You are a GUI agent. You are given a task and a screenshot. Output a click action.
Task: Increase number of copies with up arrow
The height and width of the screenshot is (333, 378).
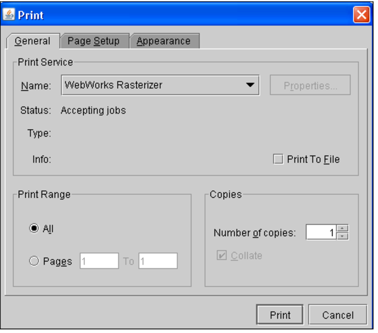pyautogui.click(x=343, y=229)
